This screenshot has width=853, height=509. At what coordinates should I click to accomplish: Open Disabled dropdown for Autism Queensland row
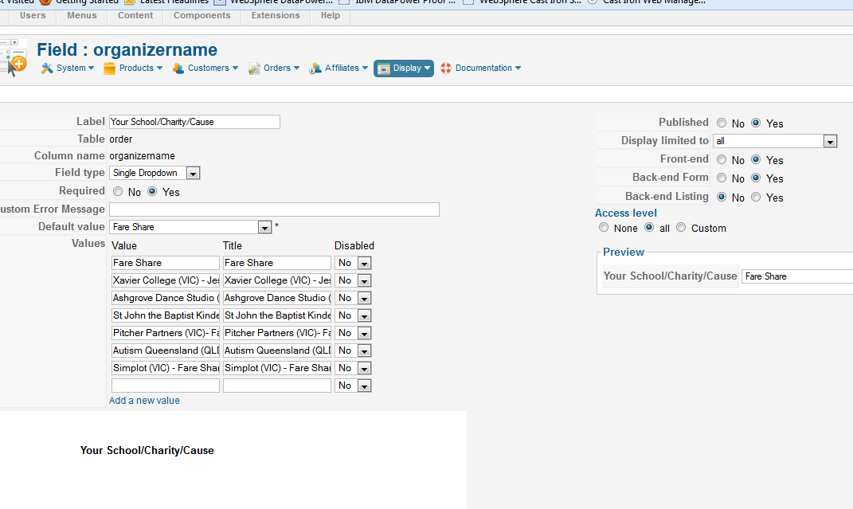click(x=353, y=350)
